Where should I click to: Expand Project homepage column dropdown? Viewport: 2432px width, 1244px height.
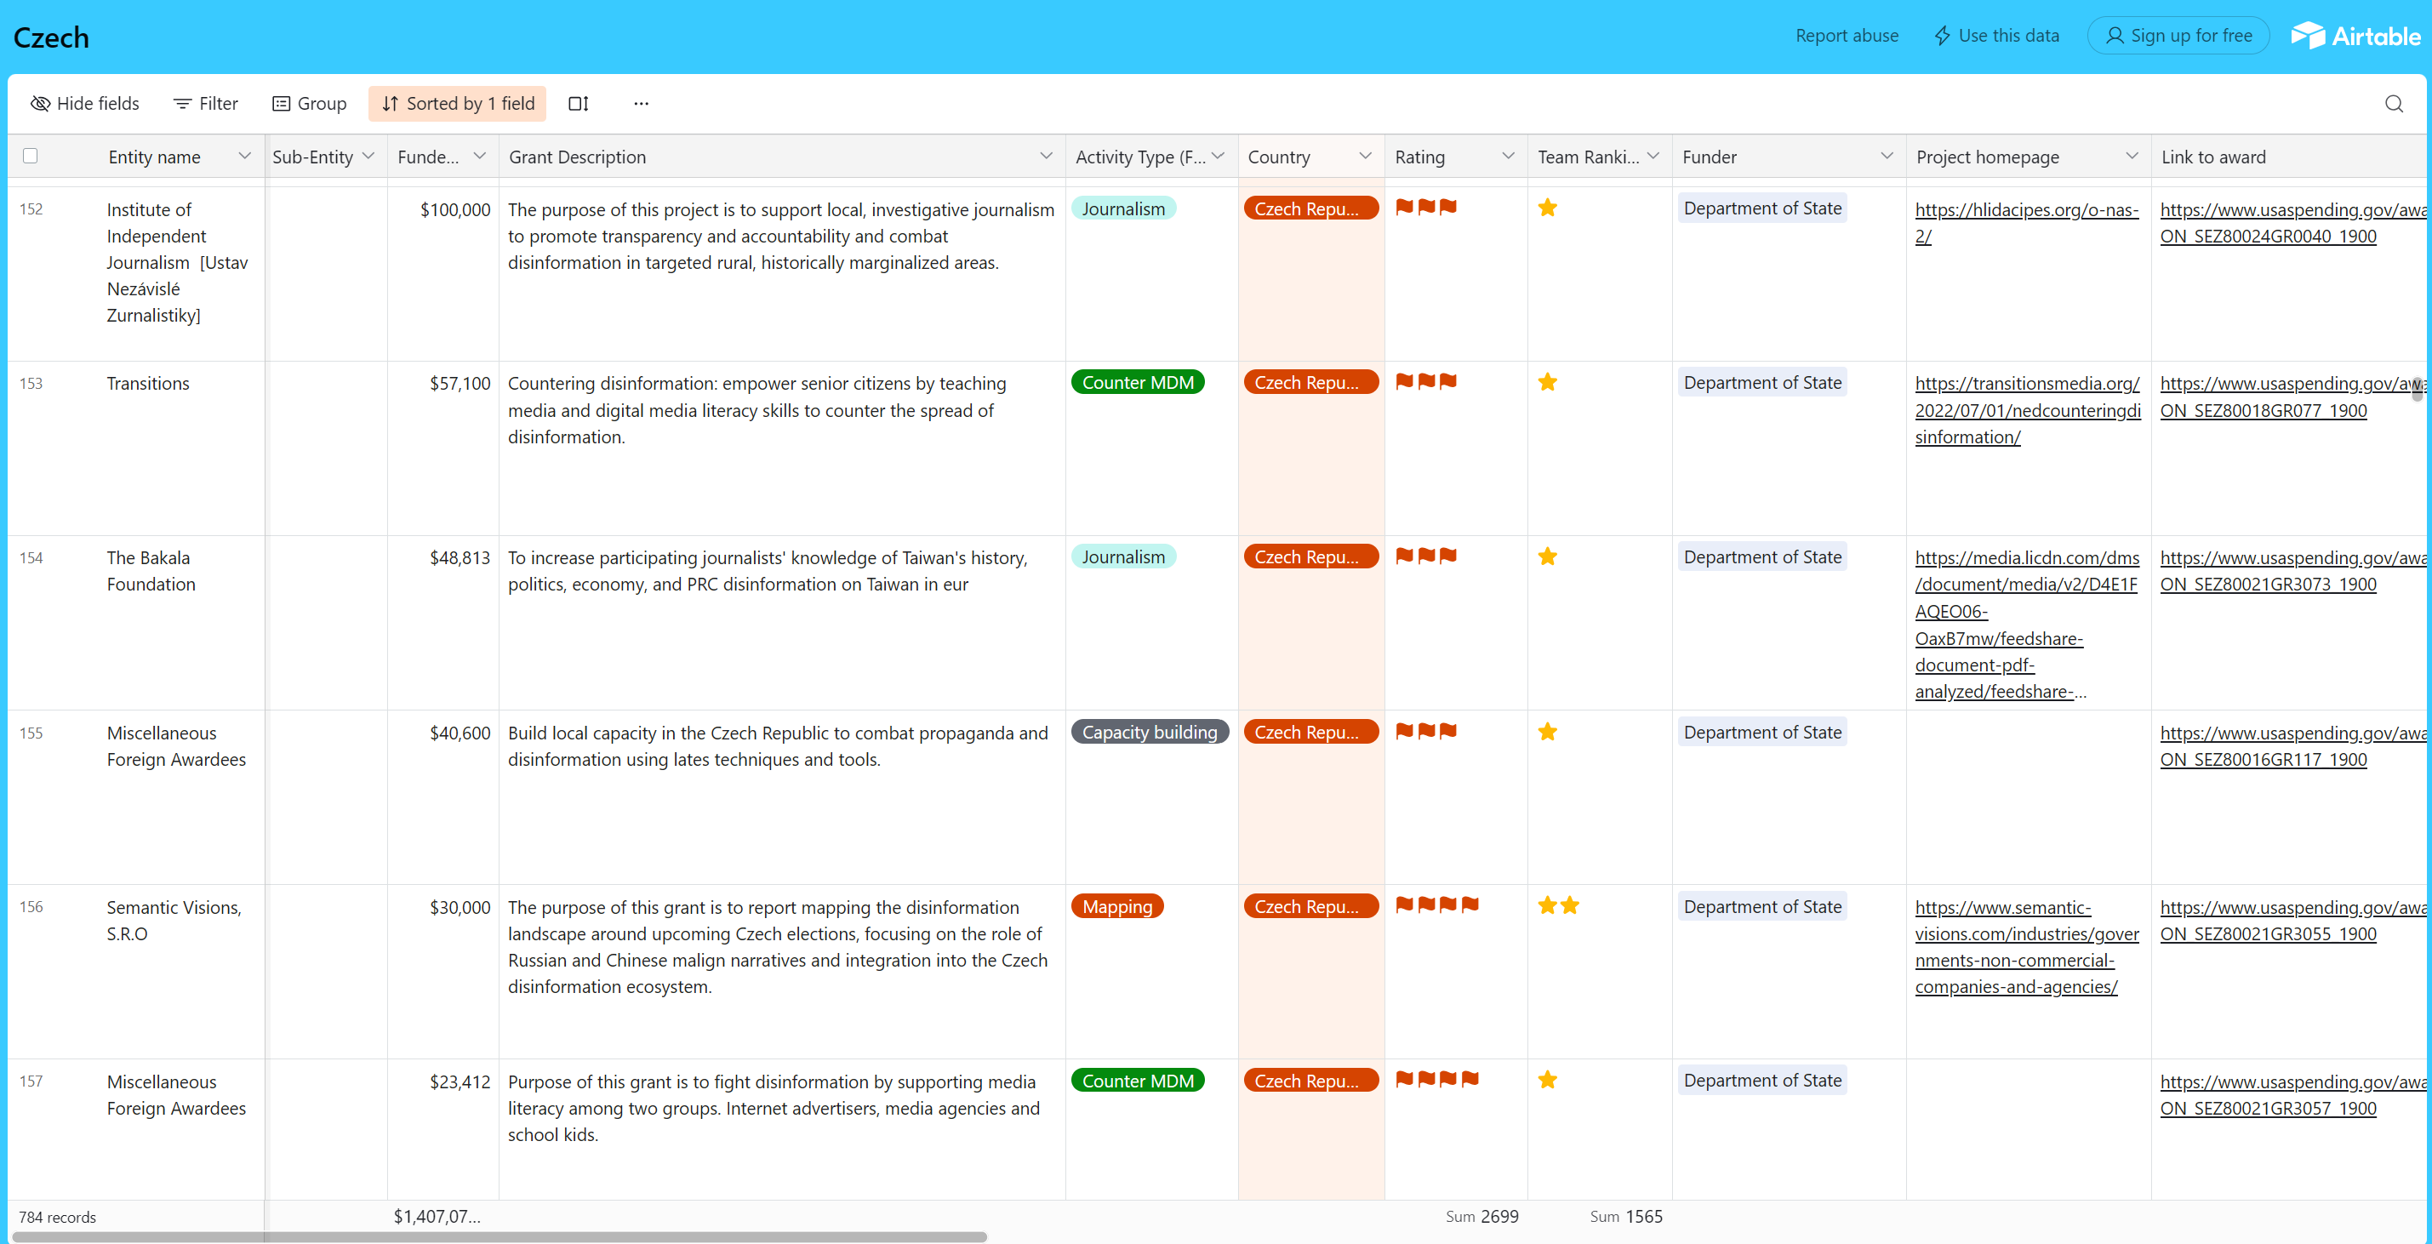tap(2132, 156)
